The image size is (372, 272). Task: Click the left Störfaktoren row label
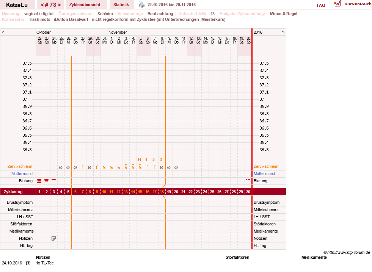coord(21,224)
